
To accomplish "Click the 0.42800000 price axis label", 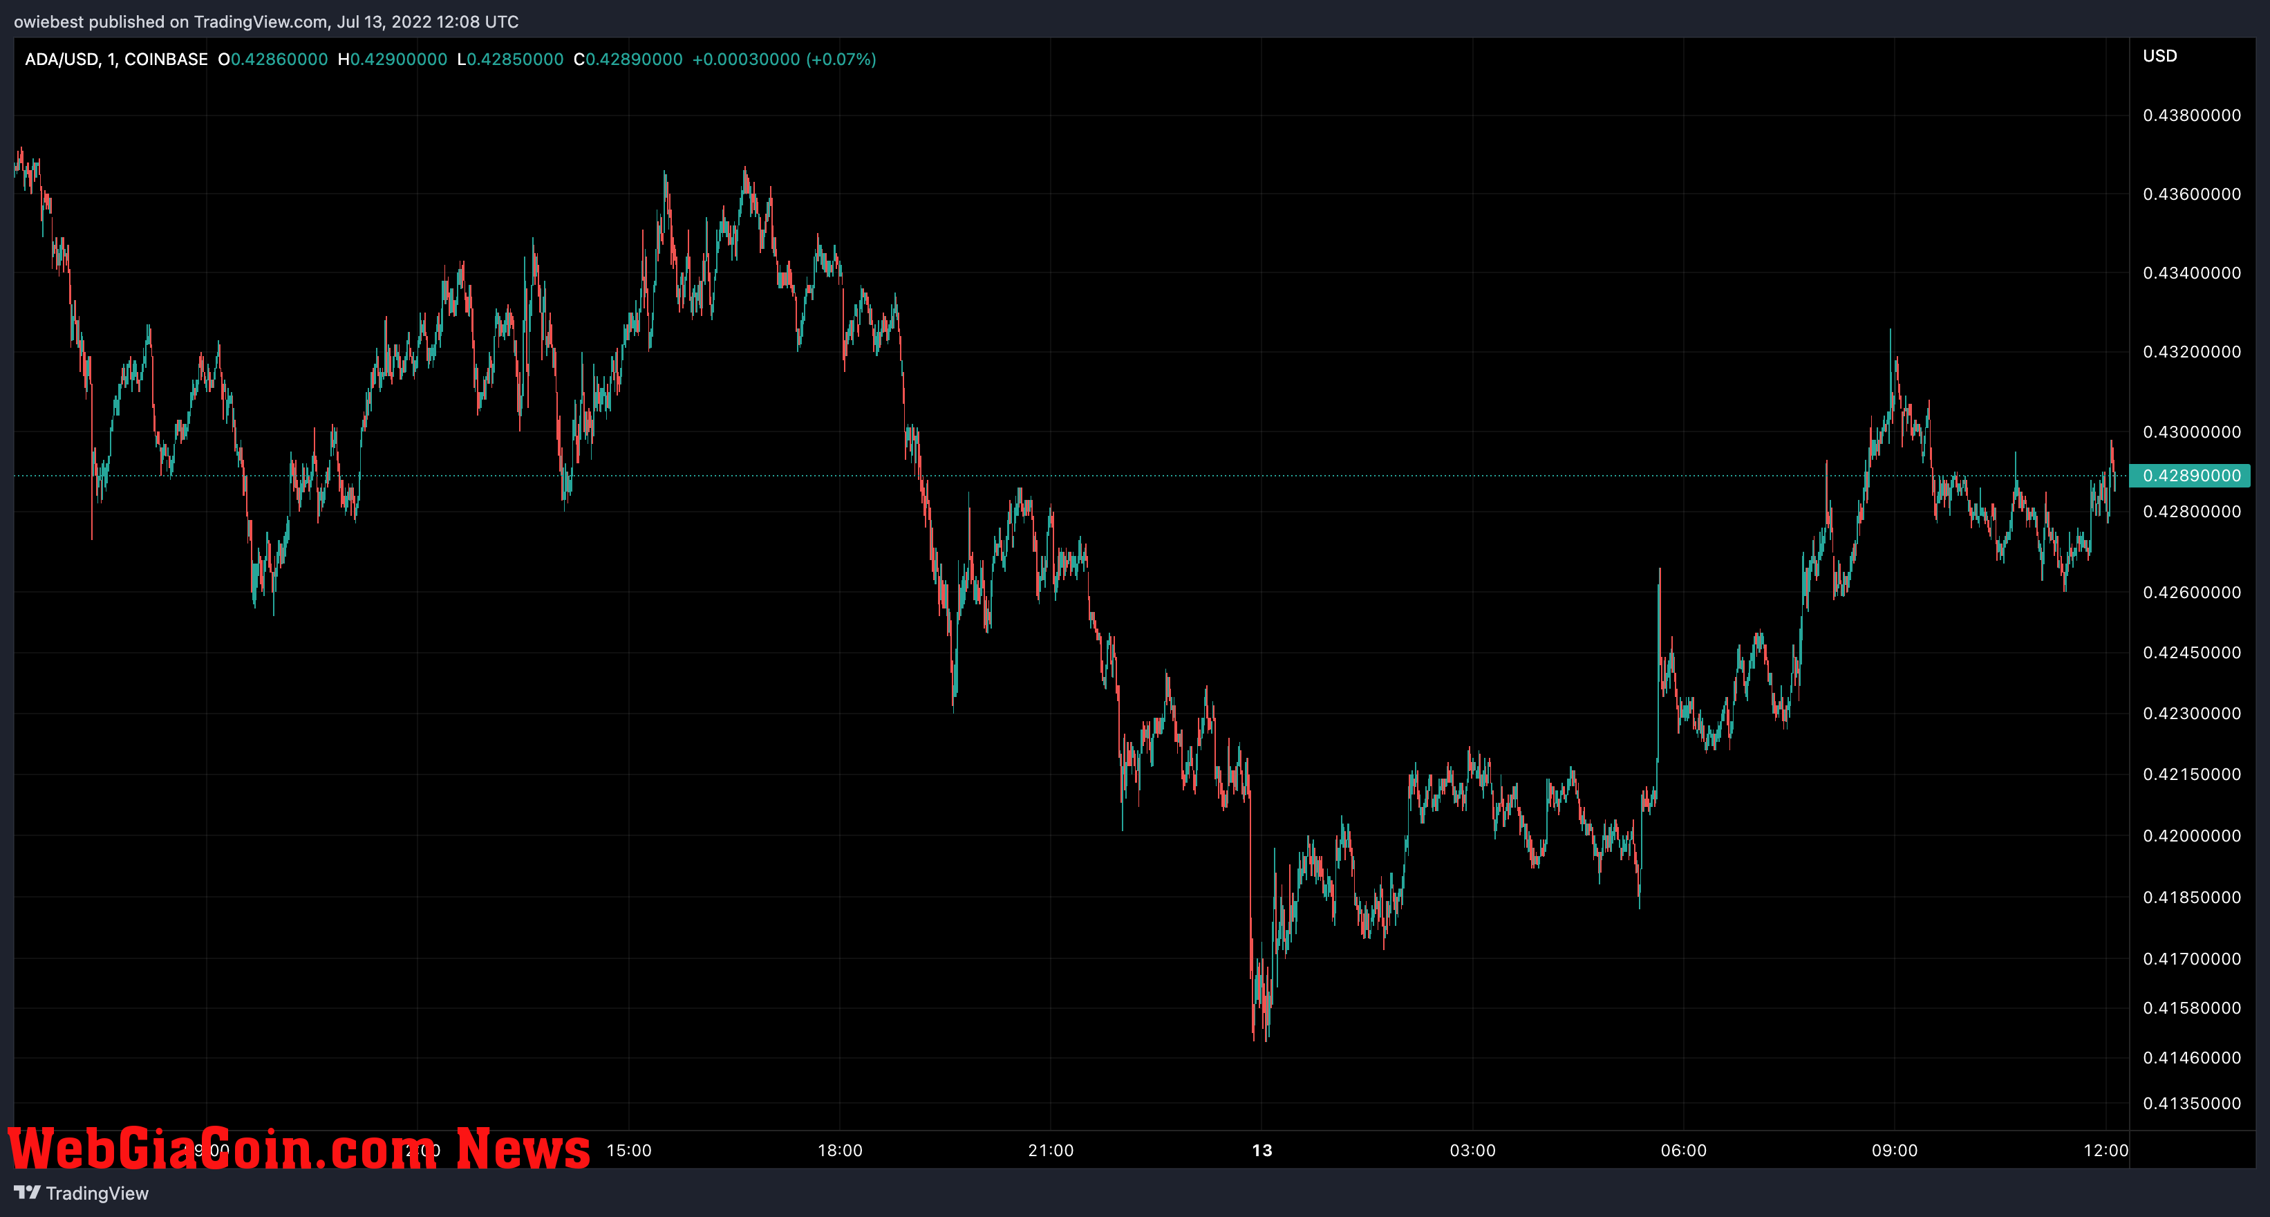I will (x=2192, y=512).
